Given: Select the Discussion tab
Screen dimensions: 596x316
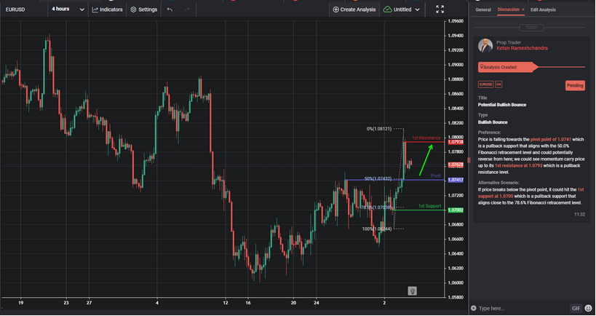Looking at the screenshot, I should coord(508,9).
